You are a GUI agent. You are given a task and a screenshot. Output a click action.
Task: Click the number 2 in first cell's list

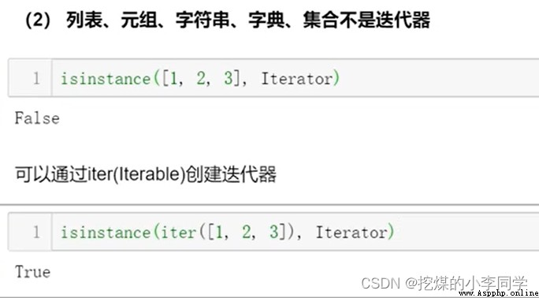click(x=201, y=79)
